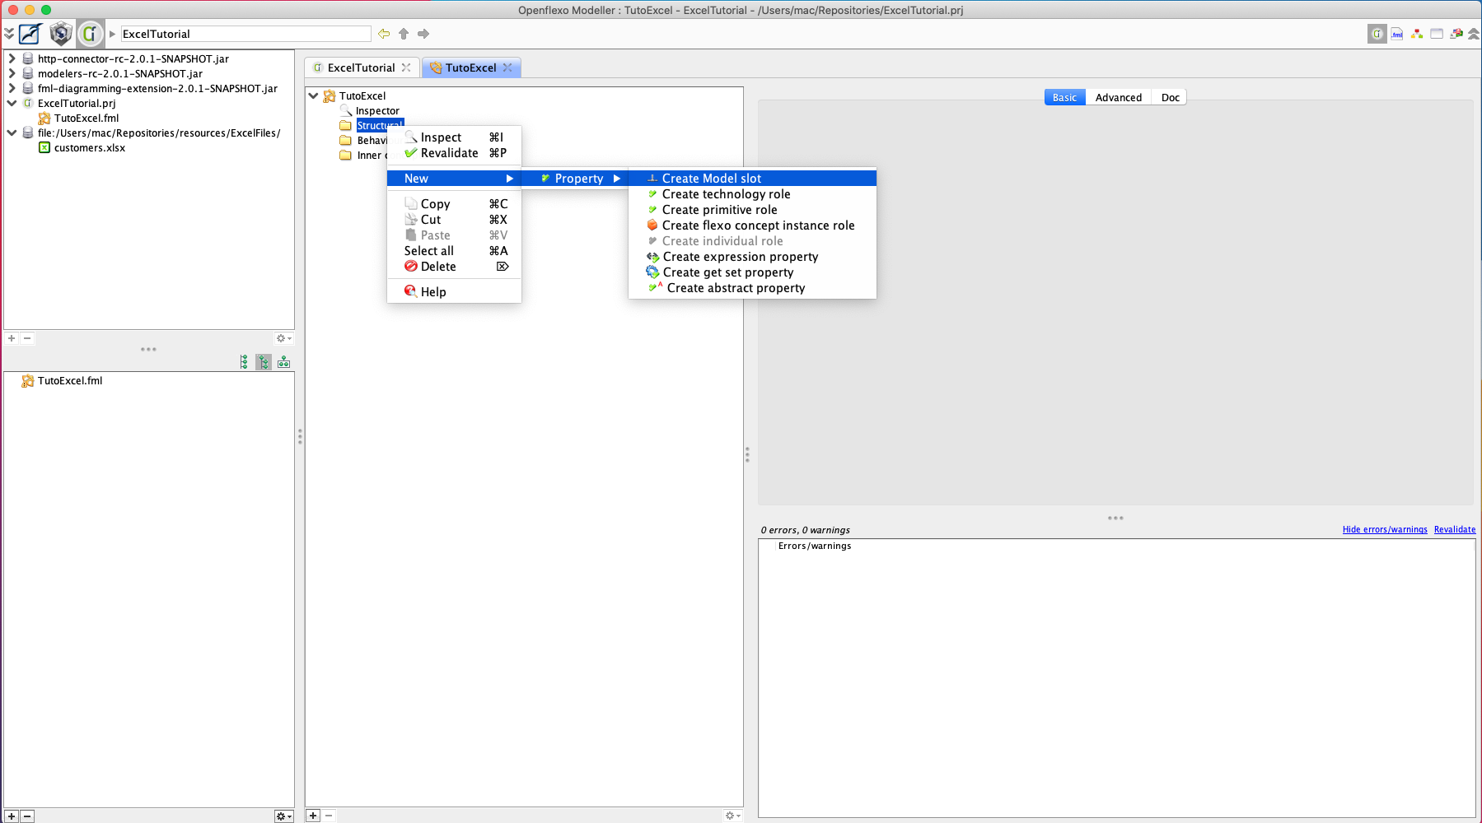Click minus button below TutoExcel editor tree

[329, 816]
